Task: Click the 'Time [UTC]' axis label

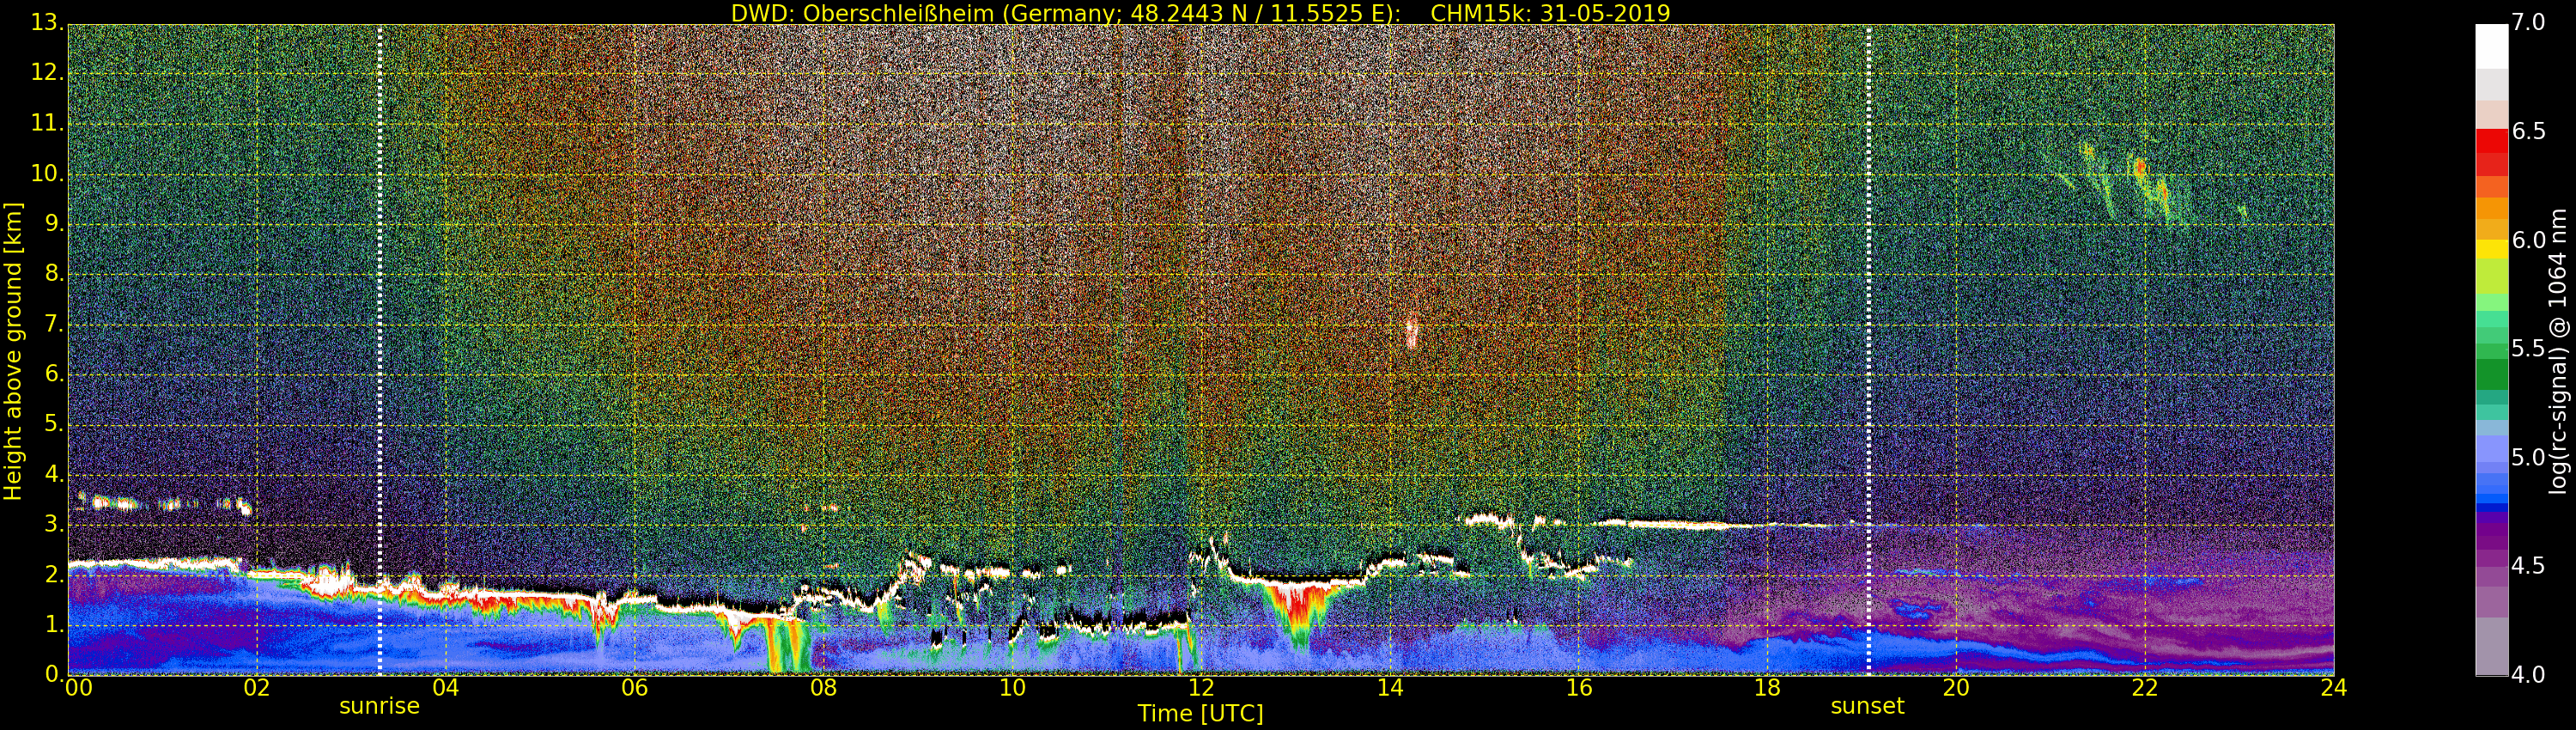Action: [1200, 713]
